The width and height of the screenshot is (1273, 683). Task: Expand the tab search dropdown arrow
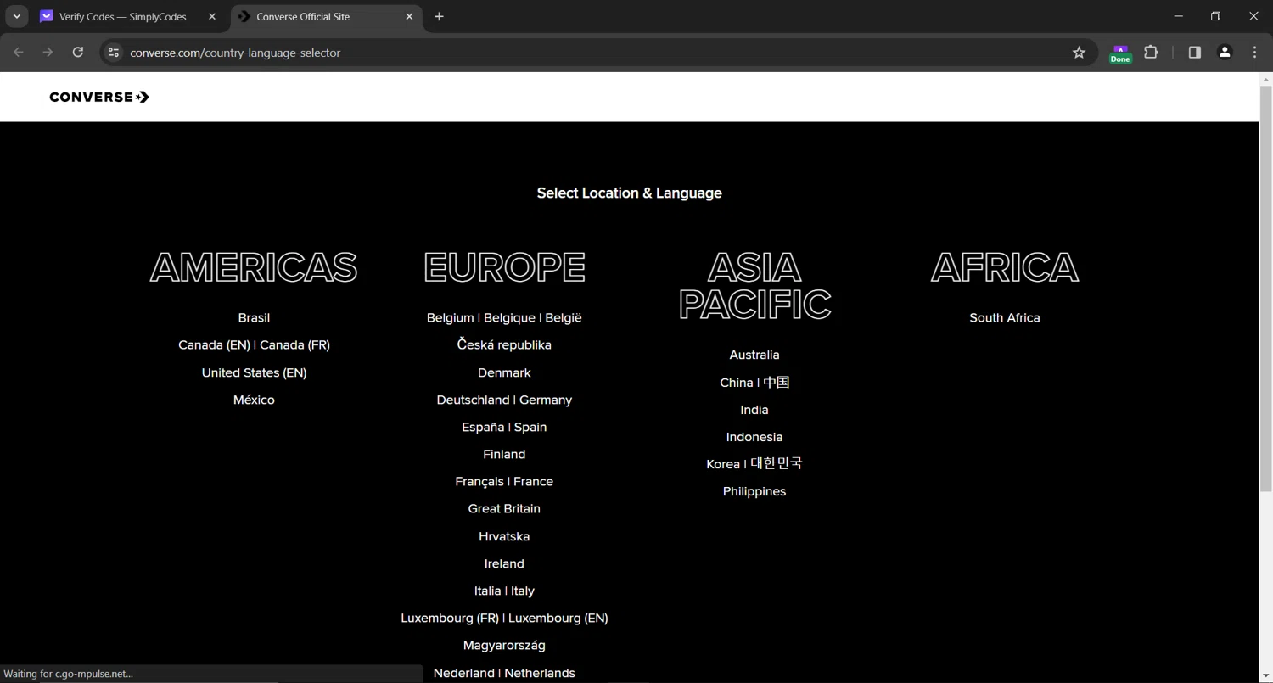[16, 16]
